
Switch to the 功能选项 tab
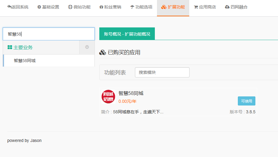point(141,7)
